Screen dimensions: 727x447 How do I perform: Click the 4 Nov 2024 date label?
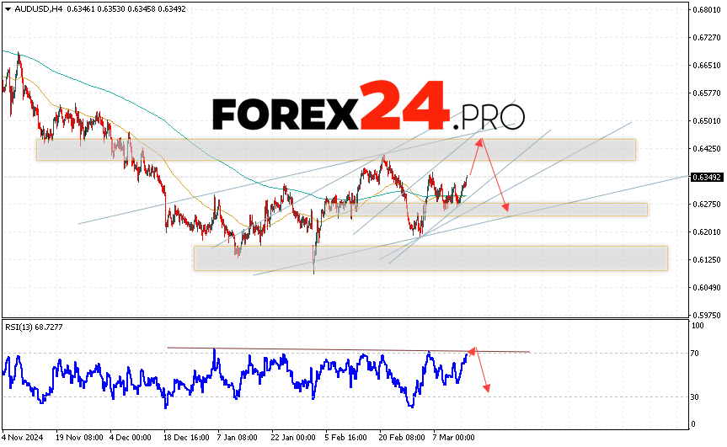[21, 438]
